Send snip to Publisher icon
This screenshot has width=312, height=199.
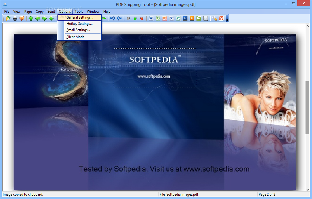[x=178, y=18]
